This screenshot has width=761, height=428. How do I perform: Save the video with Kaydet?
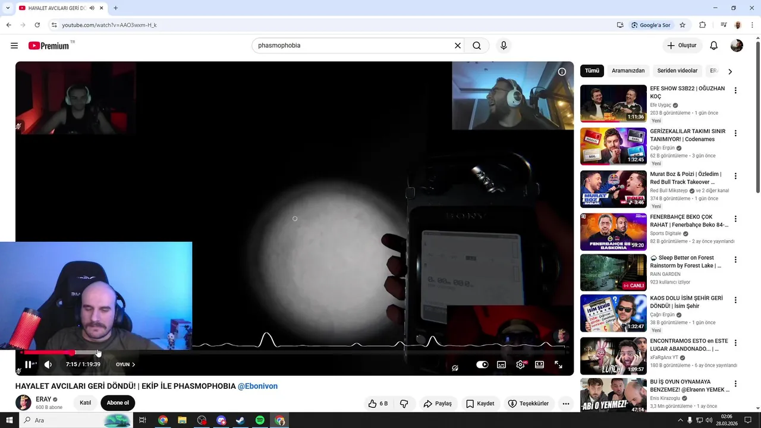click(x=480, y=404)
